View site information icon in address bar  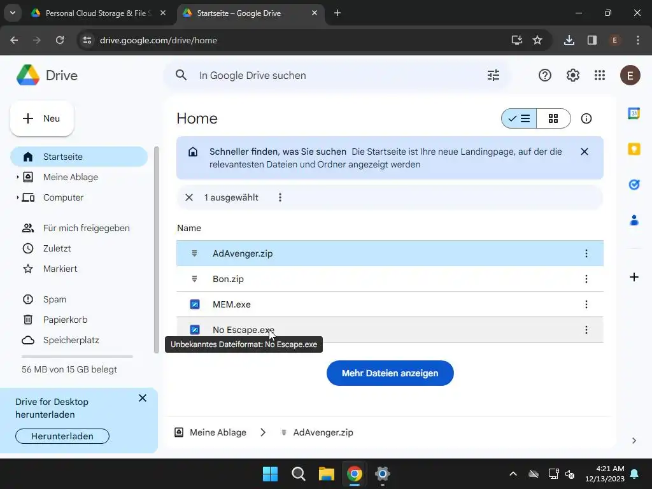(x=87, y=40)
